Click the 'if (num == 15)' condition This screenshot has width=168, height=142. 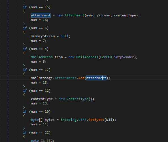37,7
